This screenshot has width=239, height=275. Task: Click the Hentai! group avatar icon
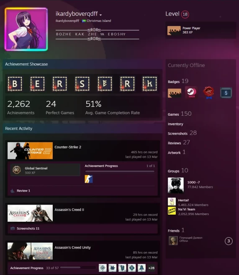pyautogui.click(x=172, y=202)
